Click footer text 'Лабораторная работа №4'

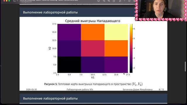(80, 90)
